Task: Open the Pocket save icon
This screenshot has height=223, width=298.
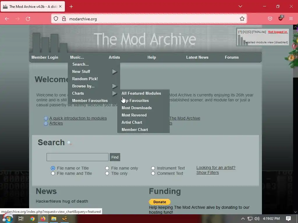Action: pyautogui.click(x=270, y=19)
